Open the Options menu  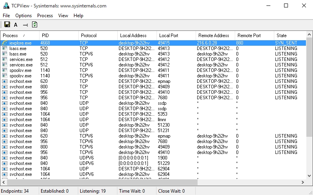point(23,16)
